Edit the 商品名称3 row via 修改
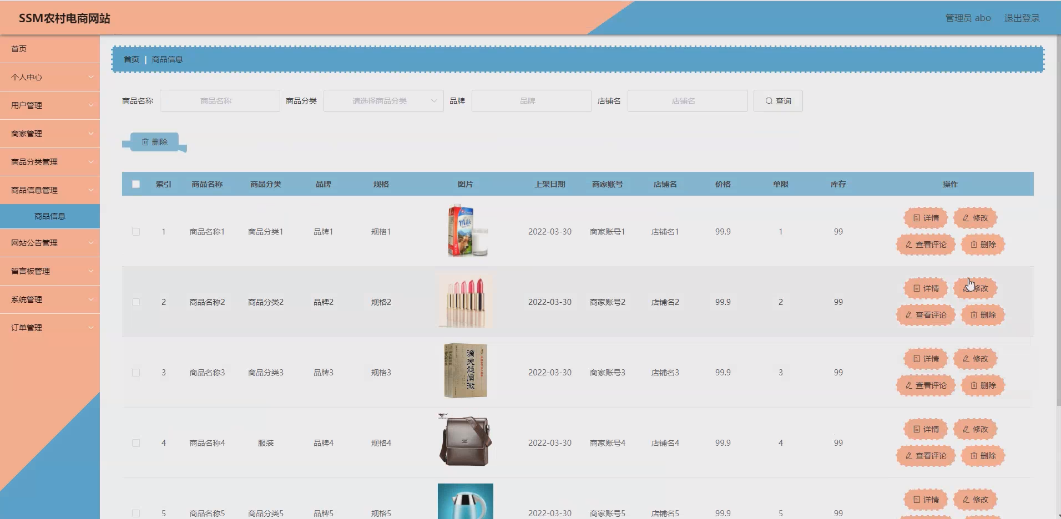Image resolution: width=1061 pixels, height=519 pixels. coord(975,359)
